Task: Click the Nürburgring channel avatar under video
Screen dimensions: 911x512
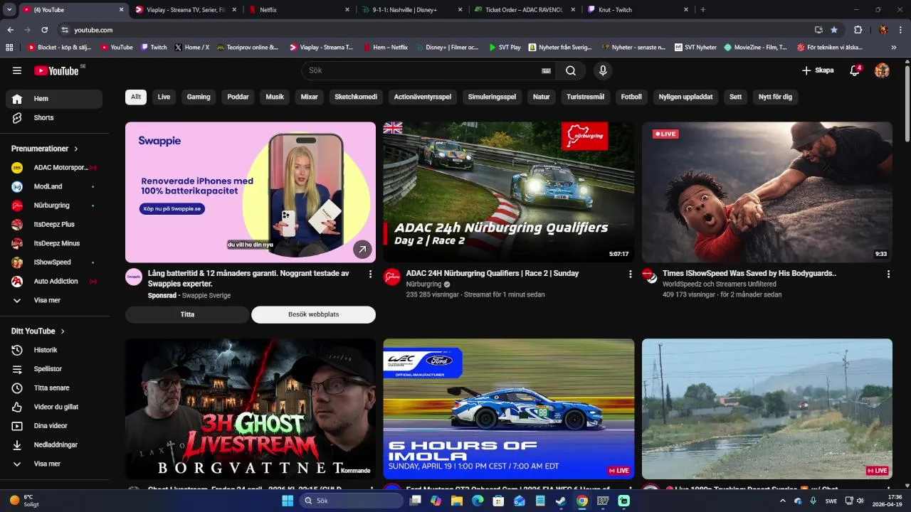Action: tap(392, 277)
